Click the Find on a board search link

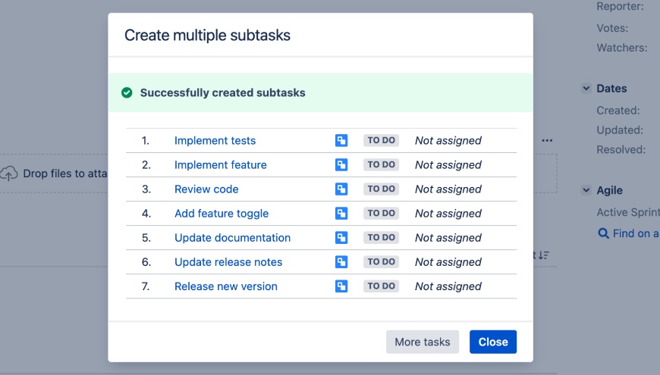[628, 233]
